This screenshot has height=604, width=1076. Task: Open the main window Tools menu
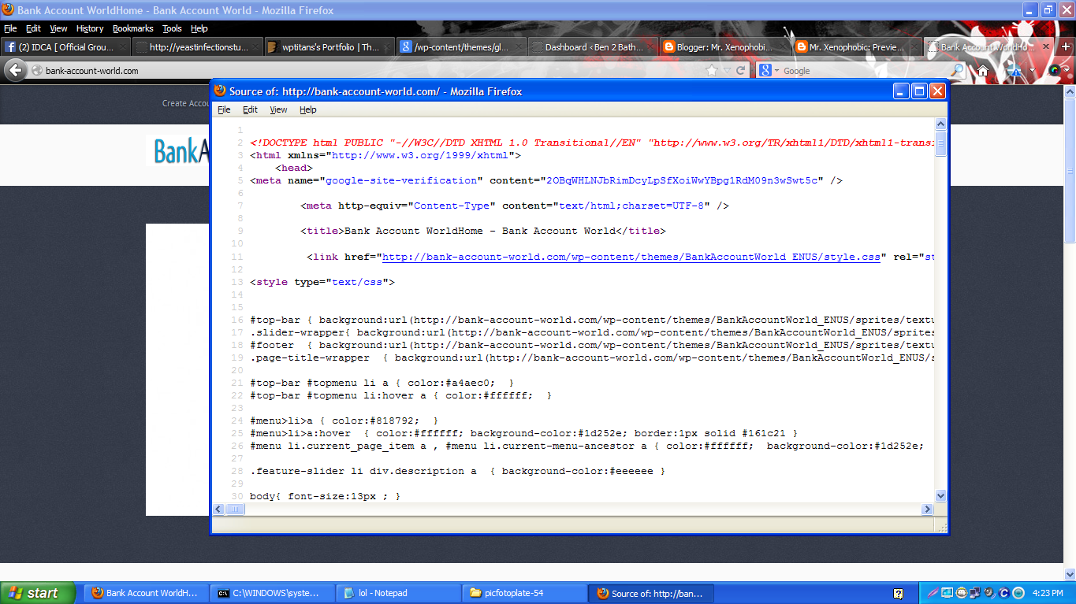[x=172, y=28]
